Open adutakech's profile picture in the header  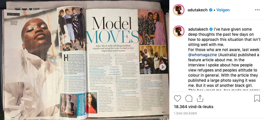coord(178,10)
